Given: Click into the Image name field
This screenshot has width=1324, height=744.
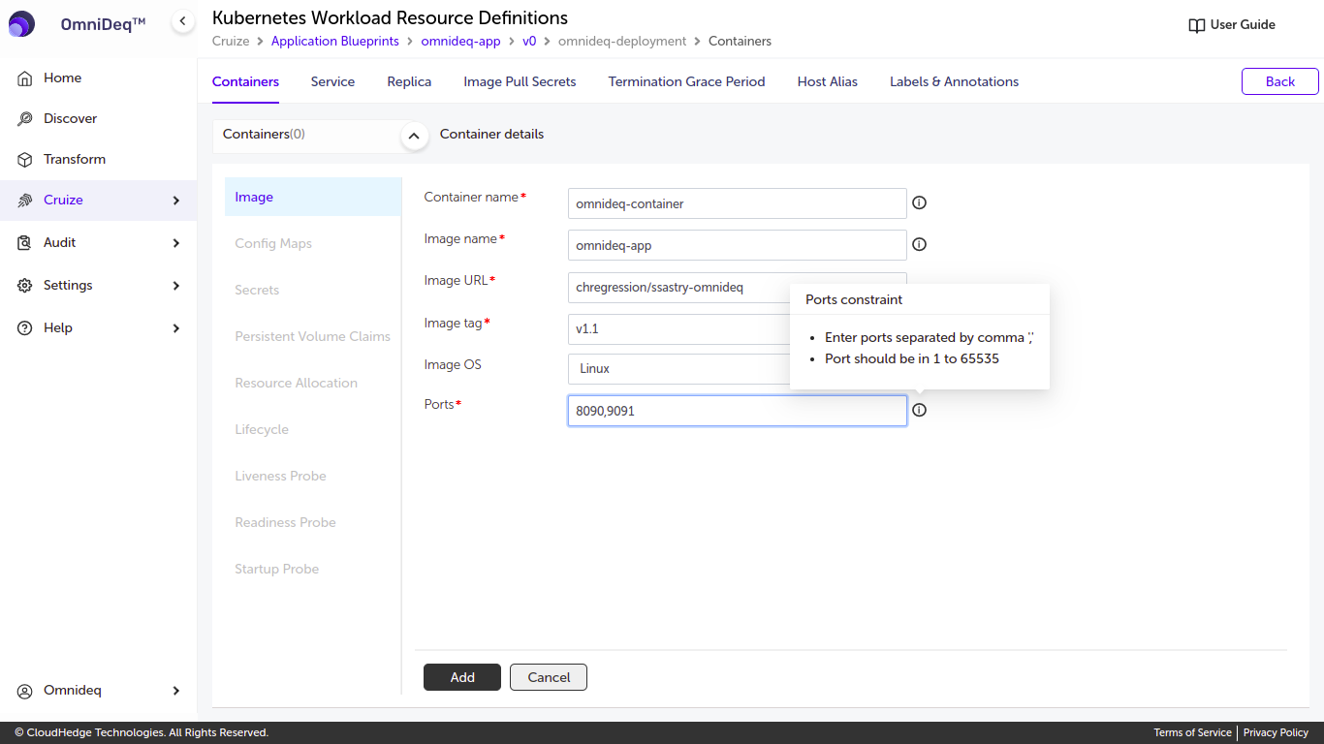Looking at the screenshot, I should (737, 245).
